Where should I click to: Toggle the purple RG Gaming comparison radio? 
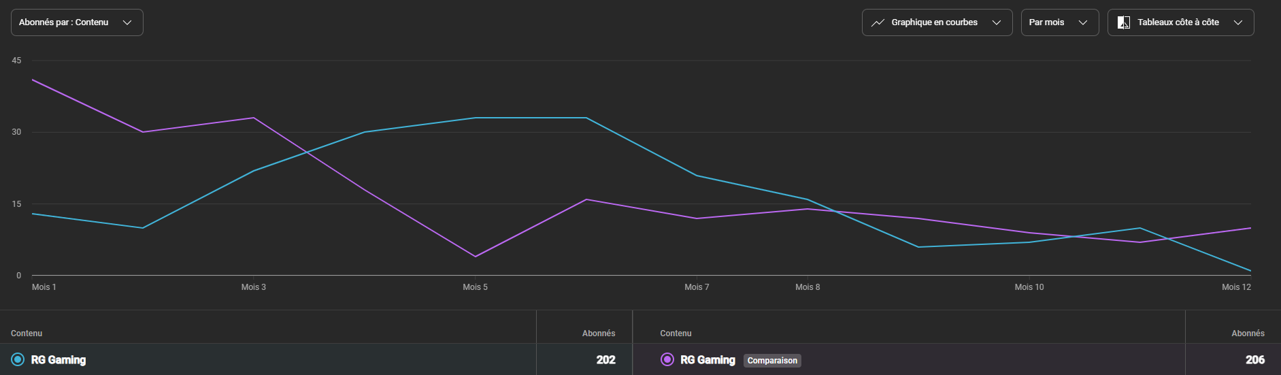(x=667, y=359)
